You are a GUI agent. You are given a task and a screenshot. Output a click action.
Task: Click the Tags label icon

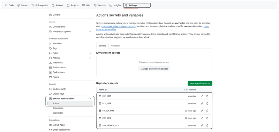pyautogui.click(x=50, y=48)
